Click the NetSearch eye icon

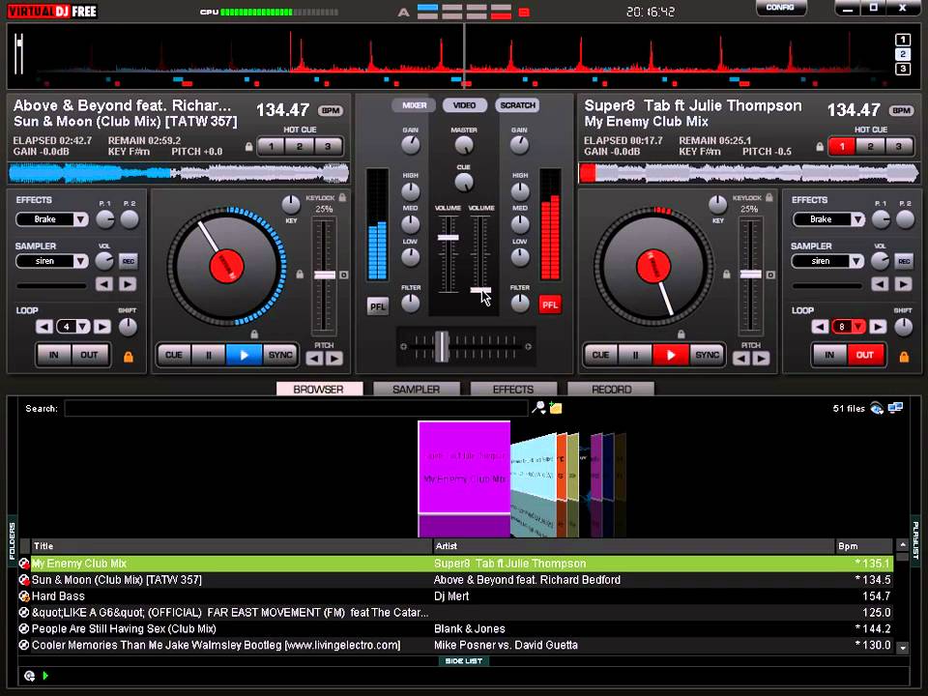pos(877,408)
